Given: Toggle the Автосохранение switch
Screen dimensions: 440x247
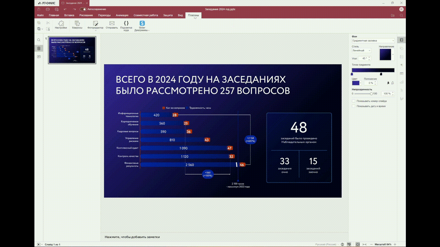Looking at the screenshot, I should 83,9.
